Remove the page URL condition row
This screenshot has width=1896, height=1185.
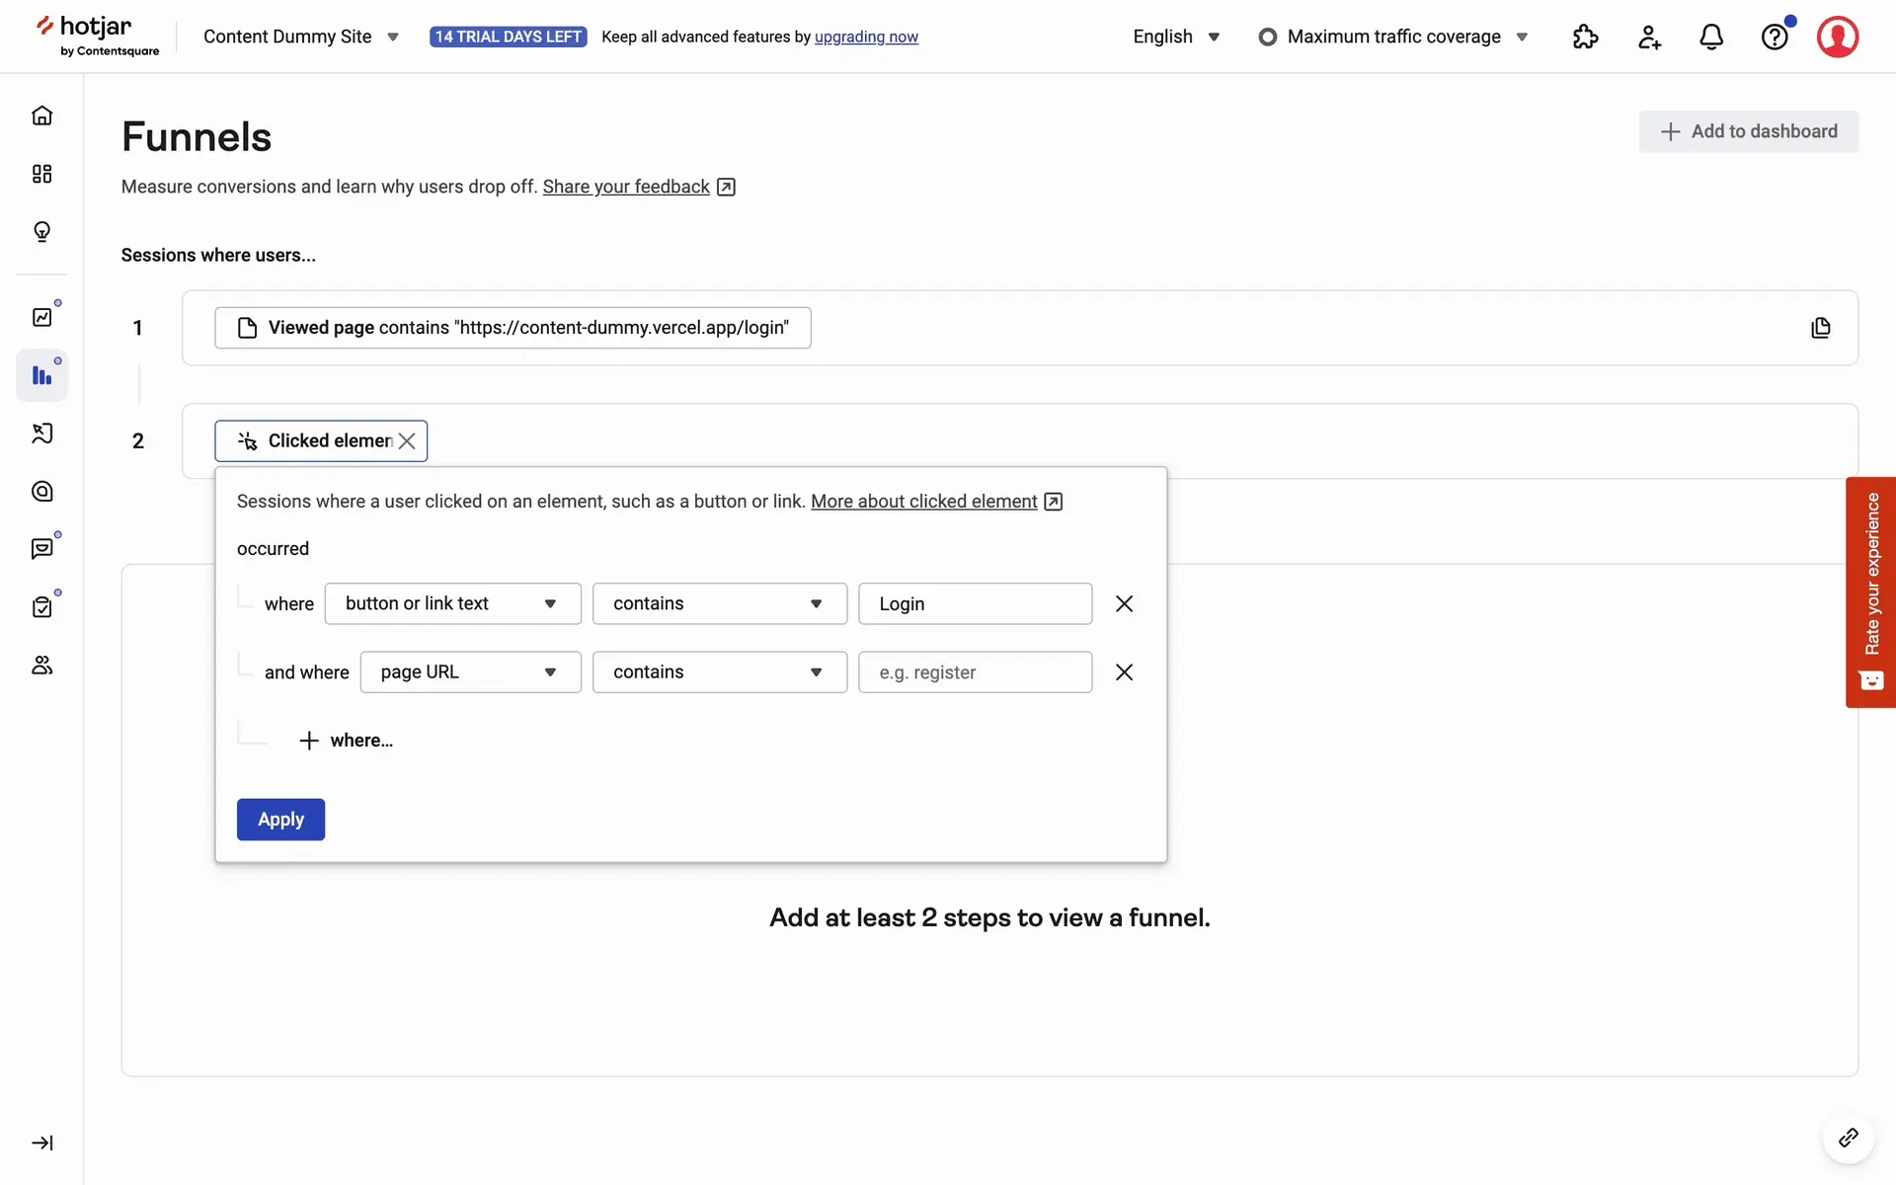1124,672
